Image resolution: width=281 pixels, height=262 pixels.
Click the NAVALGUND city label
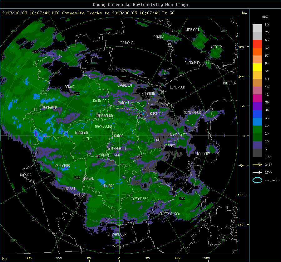[103, 126]
